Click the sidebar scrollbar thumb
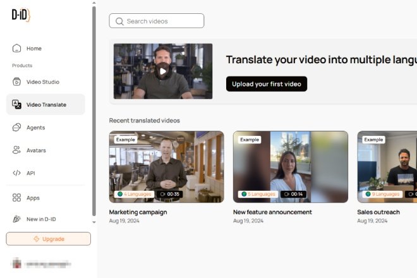This screenshot has width=417, height=278. [x=94, y=111]
